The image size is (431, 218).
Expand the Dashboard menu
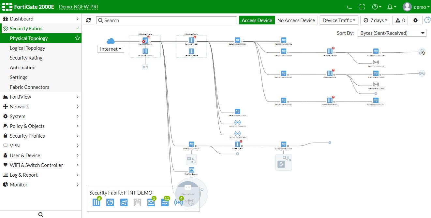41,19
